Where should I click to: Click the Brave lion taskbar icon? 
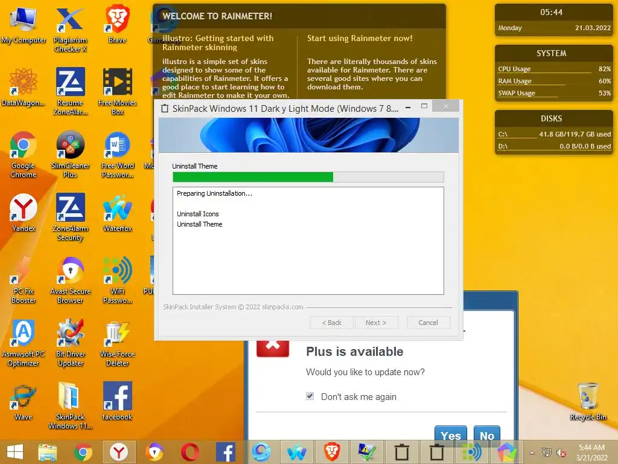(332, 452)
